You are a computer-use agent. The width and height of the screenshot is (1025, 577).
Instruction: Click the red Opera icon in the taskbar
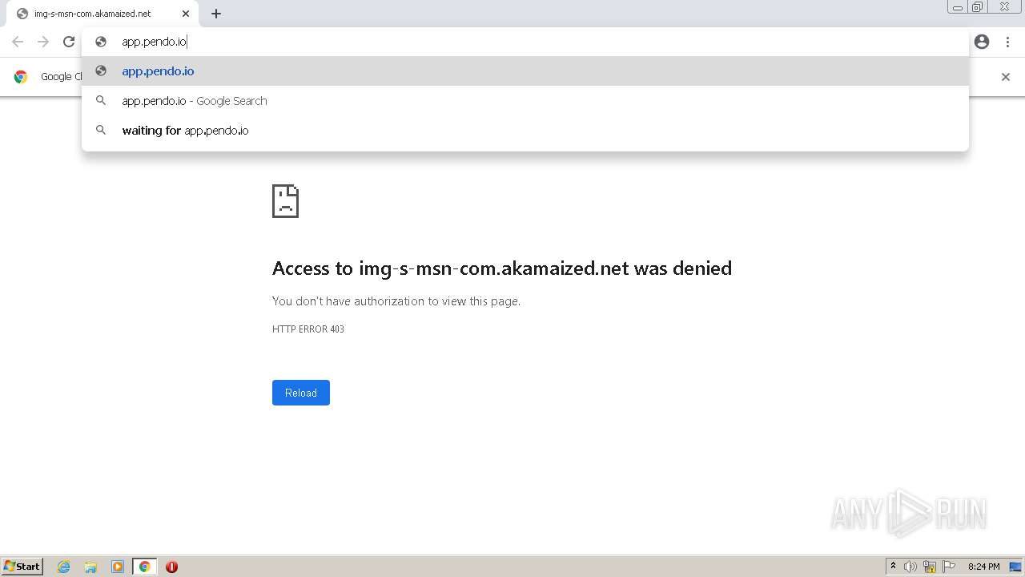pos(171,567)
